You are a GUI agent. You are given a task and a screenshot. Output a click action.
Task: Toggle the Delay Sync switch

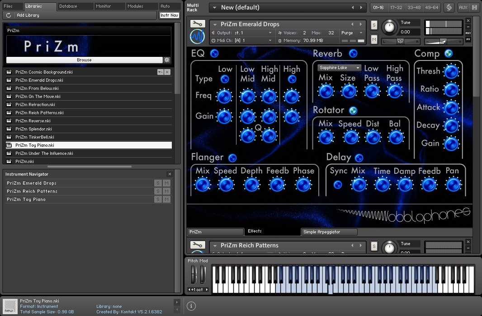338,185
